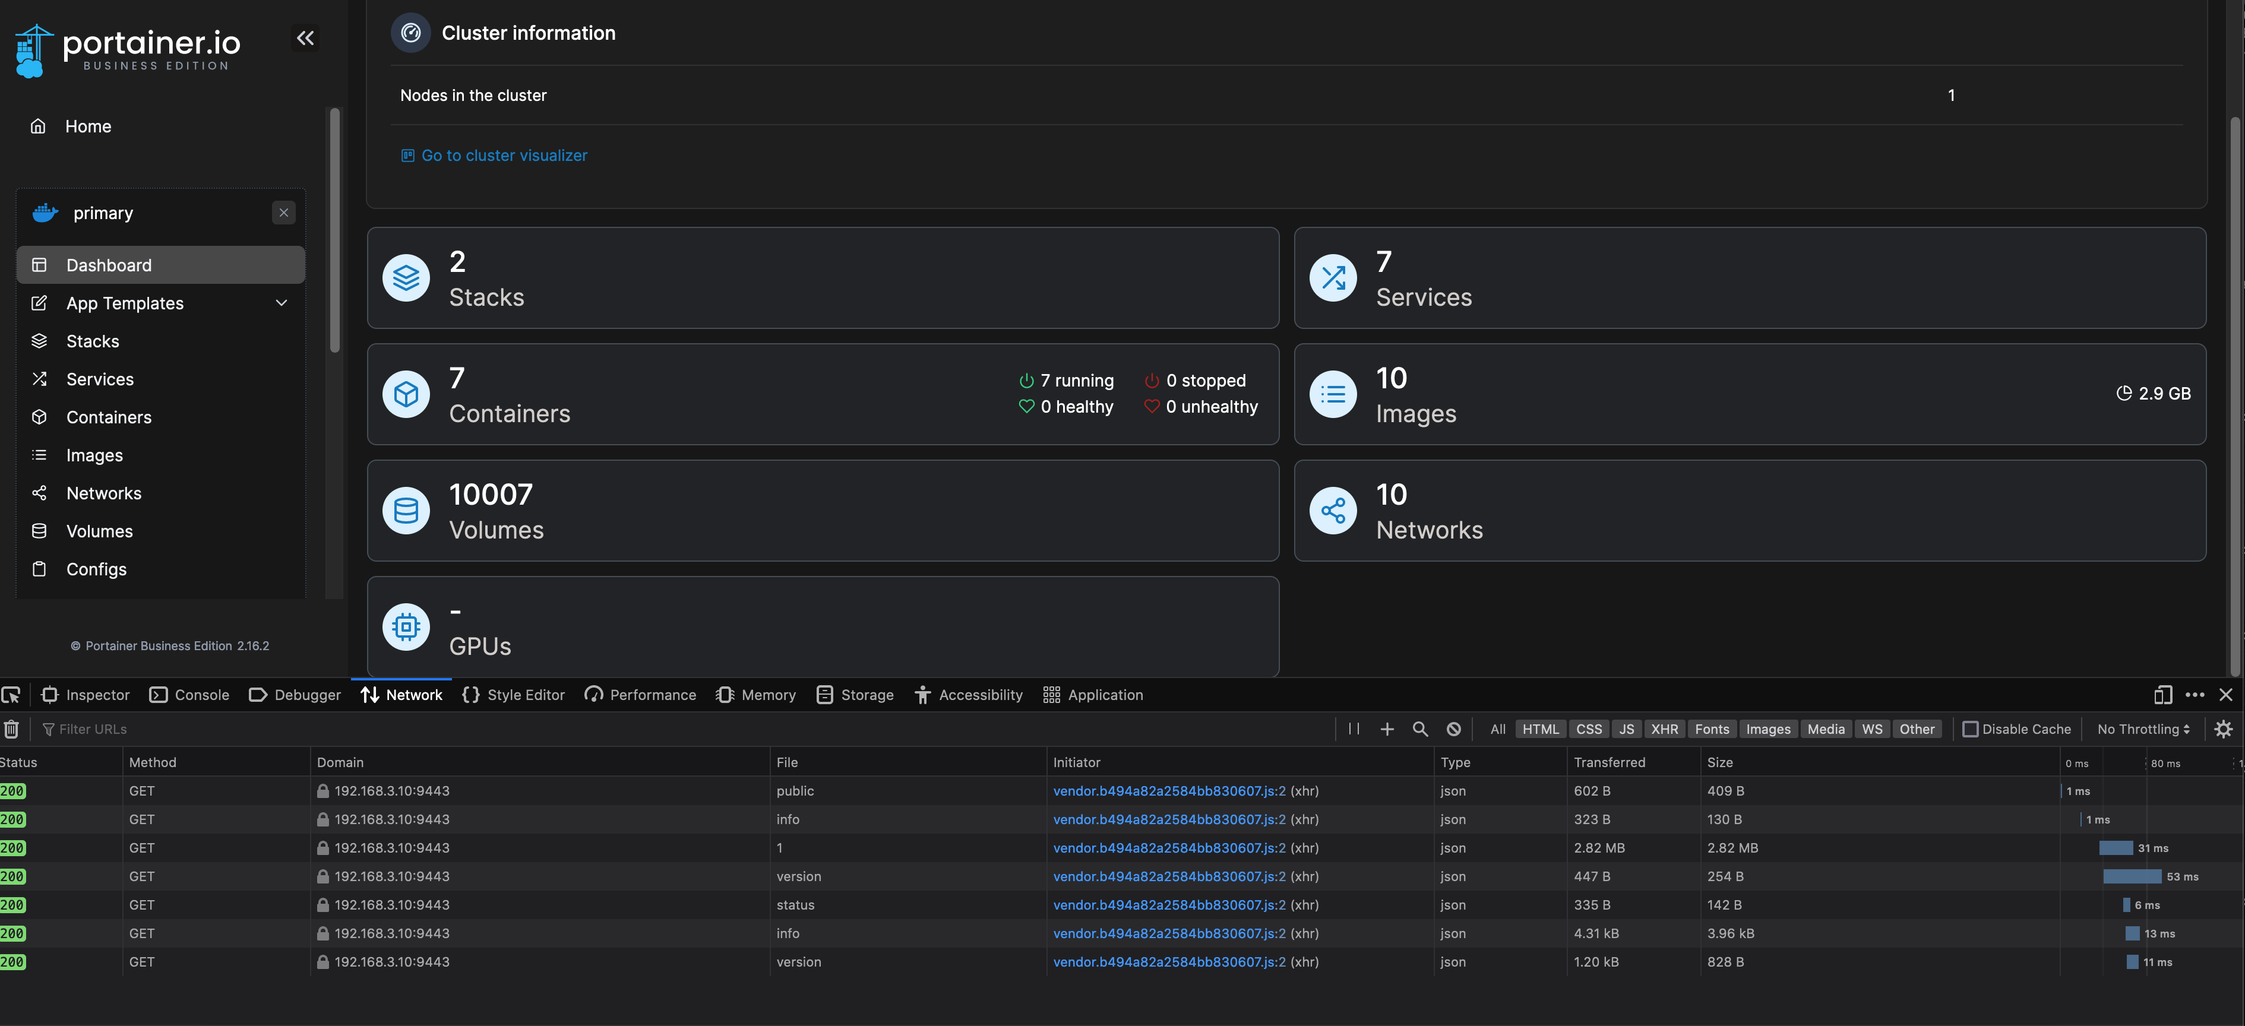Open the Volumes dashboard tile icon
2245x1026 pixels.
pos(406,511)
